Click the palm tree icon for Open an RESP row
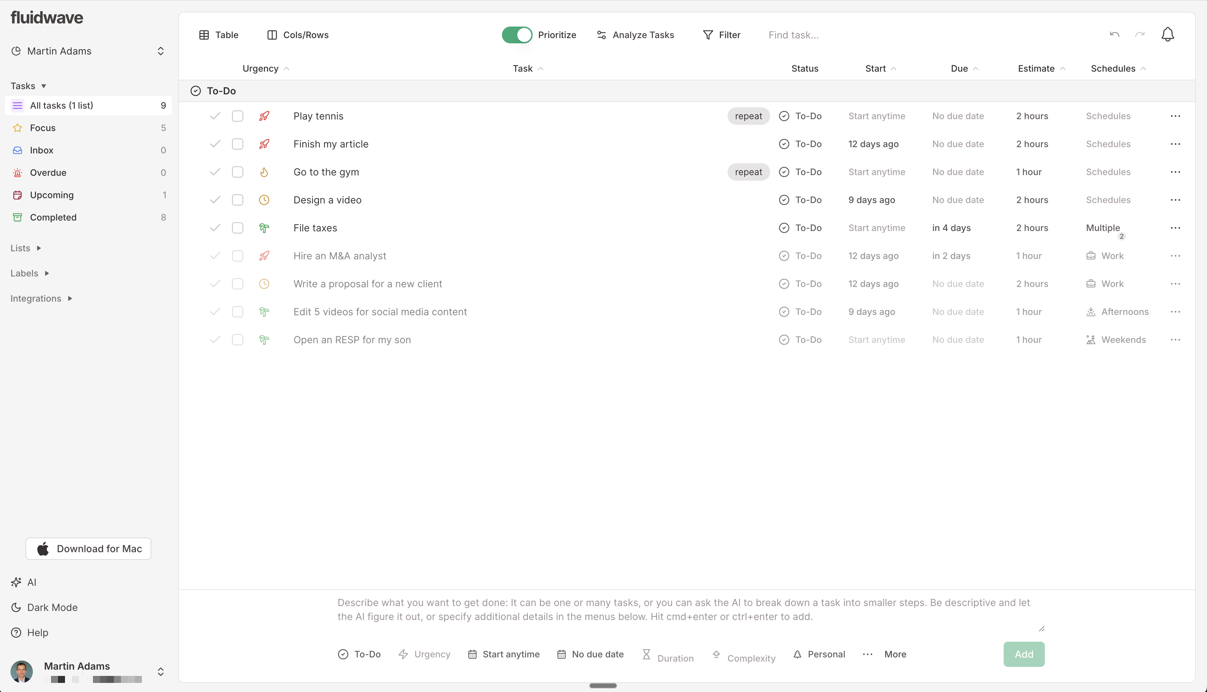This screenshot has height=692, width=1207. coord(264,340)
